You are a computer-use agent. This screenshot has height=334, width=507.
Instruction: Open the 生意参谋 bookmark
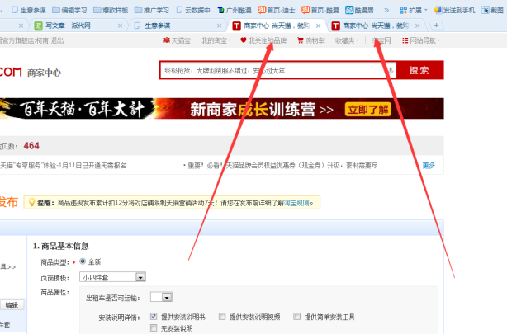pos(28,11)
